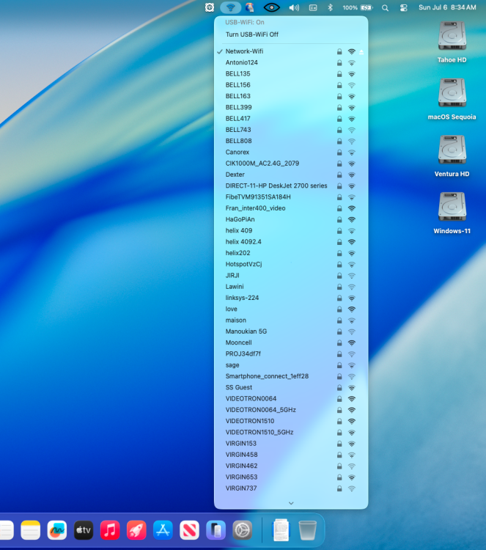Open the Trash in the Dock

click(307, 530)
